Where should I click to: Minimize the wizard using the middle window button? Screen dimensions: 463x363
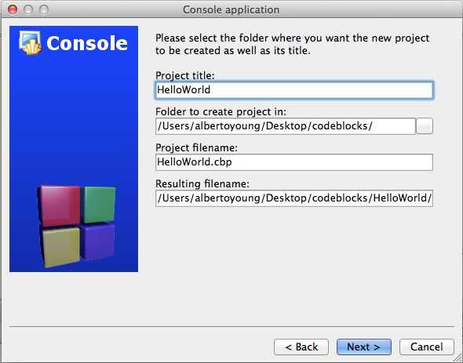click(x=28, y=9)
